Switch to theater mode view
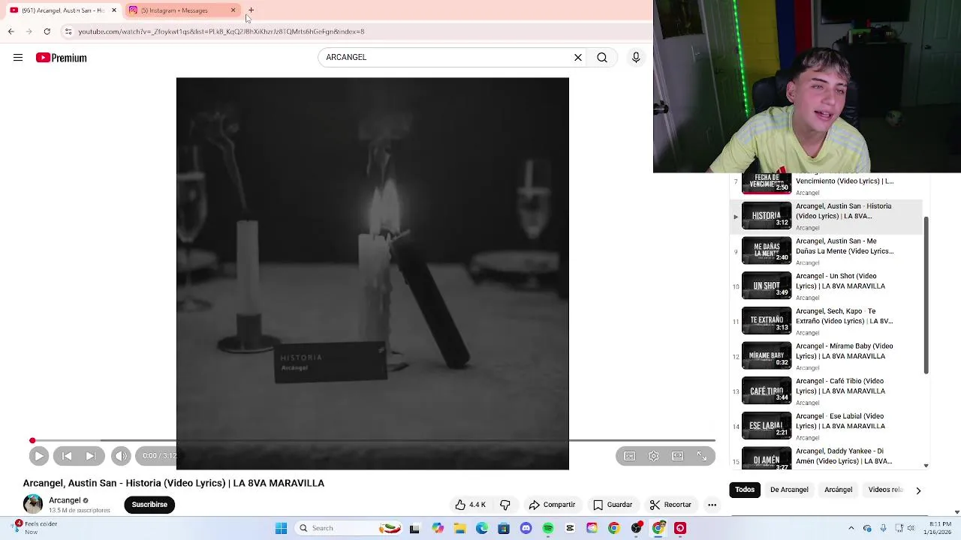 click(x=678, y=456)
